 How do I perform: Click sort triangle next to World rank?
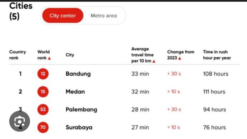(x=49, y=58)
